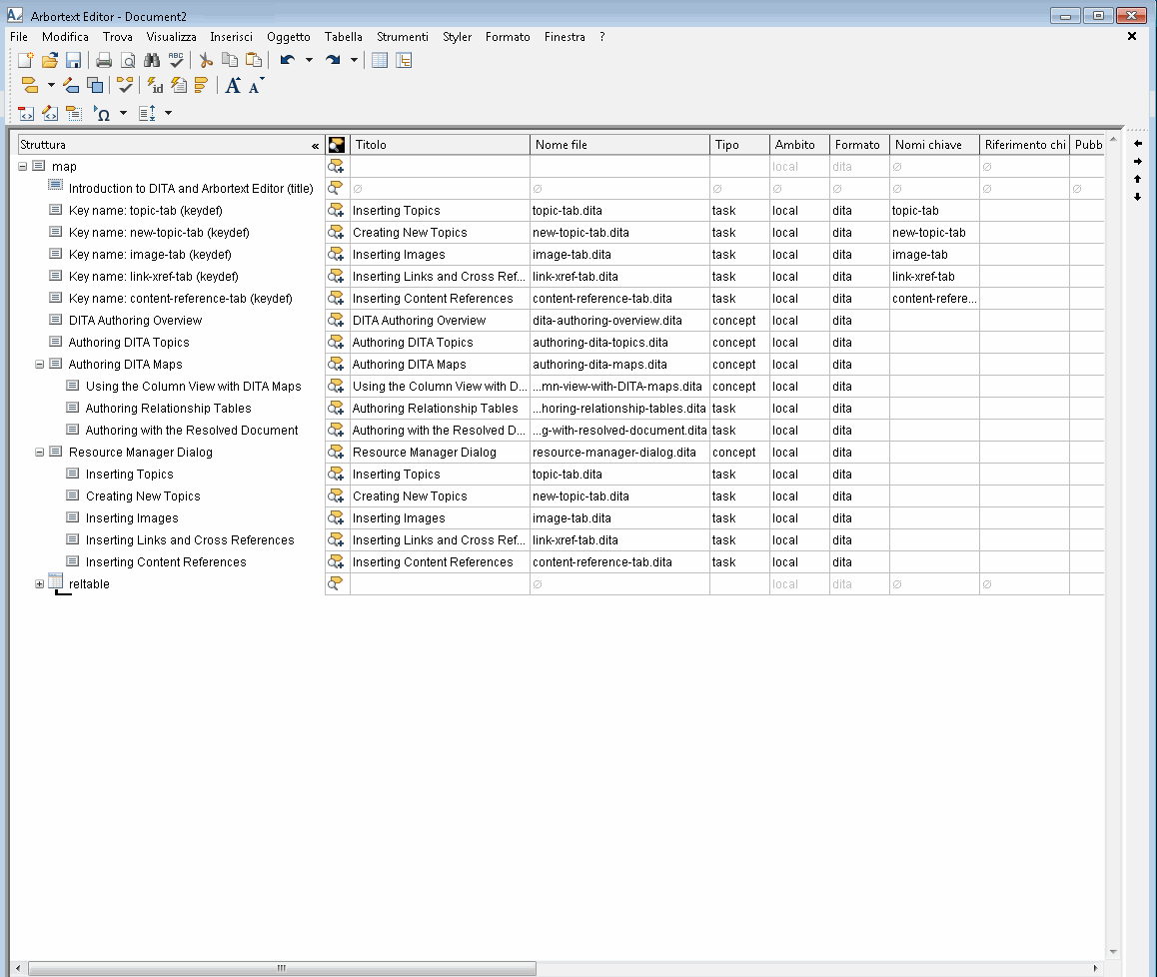The width and height of the screenshot is (1157, 977).
Task: Click the lightning document icon
Action: coord(179,86)
